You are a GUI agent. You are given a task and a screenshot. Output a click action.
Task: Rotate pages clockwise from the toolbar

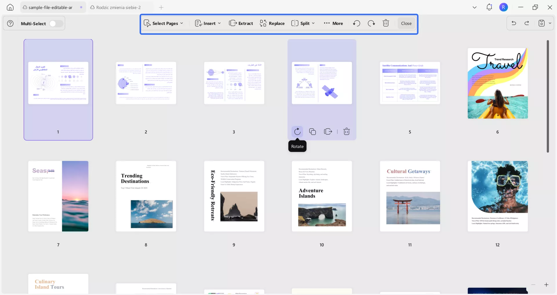[371, 23]
